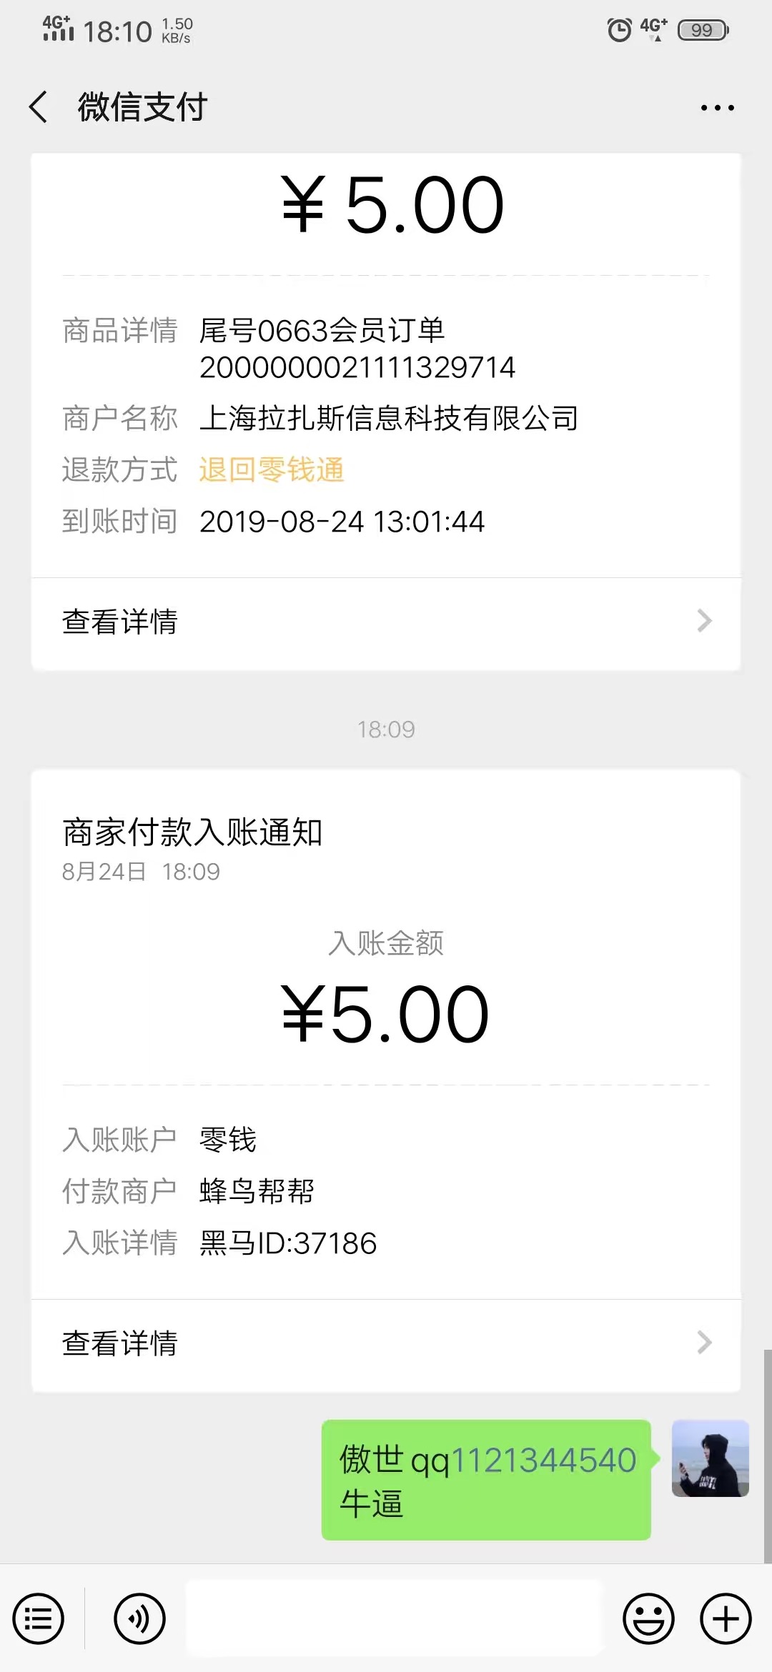This screenshot has width=772, height=1672.
Task: Tap the green chat message bubble
Action: (486, 1480)
